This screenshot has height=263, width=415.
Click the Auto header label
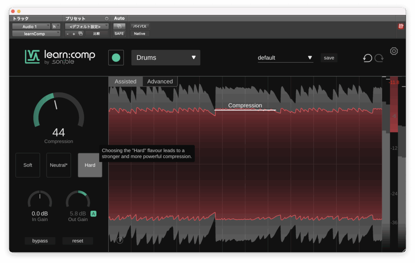click(119, 19)
